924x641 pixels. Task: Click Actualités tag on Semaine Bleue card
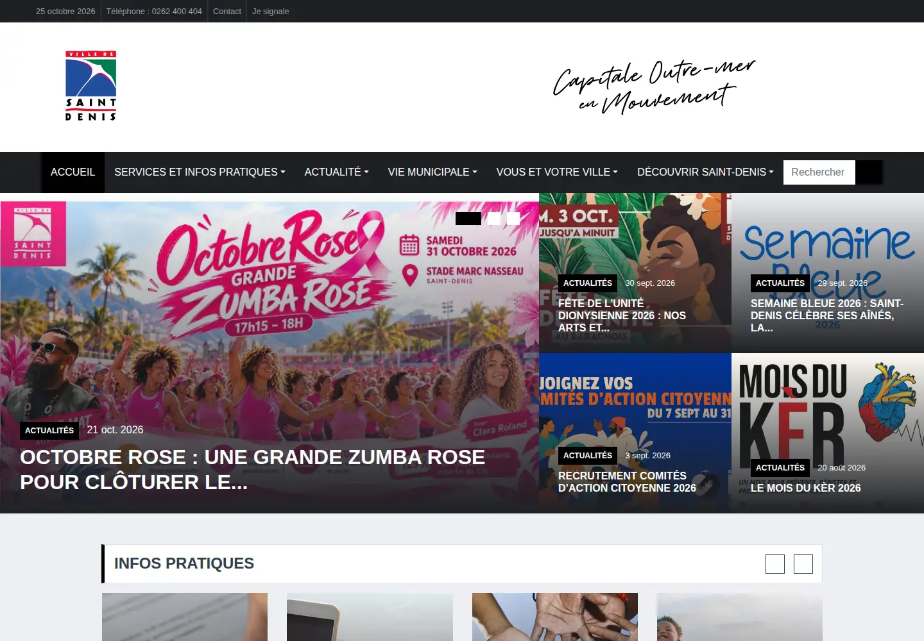point(780,283)
